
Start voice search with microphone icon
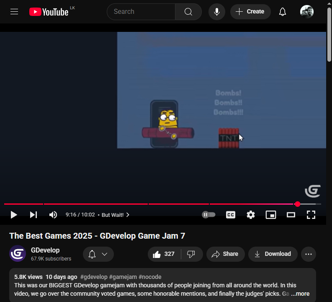tap(216, 12)
